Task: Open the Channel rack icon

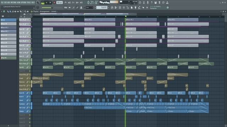Action: 120,7
